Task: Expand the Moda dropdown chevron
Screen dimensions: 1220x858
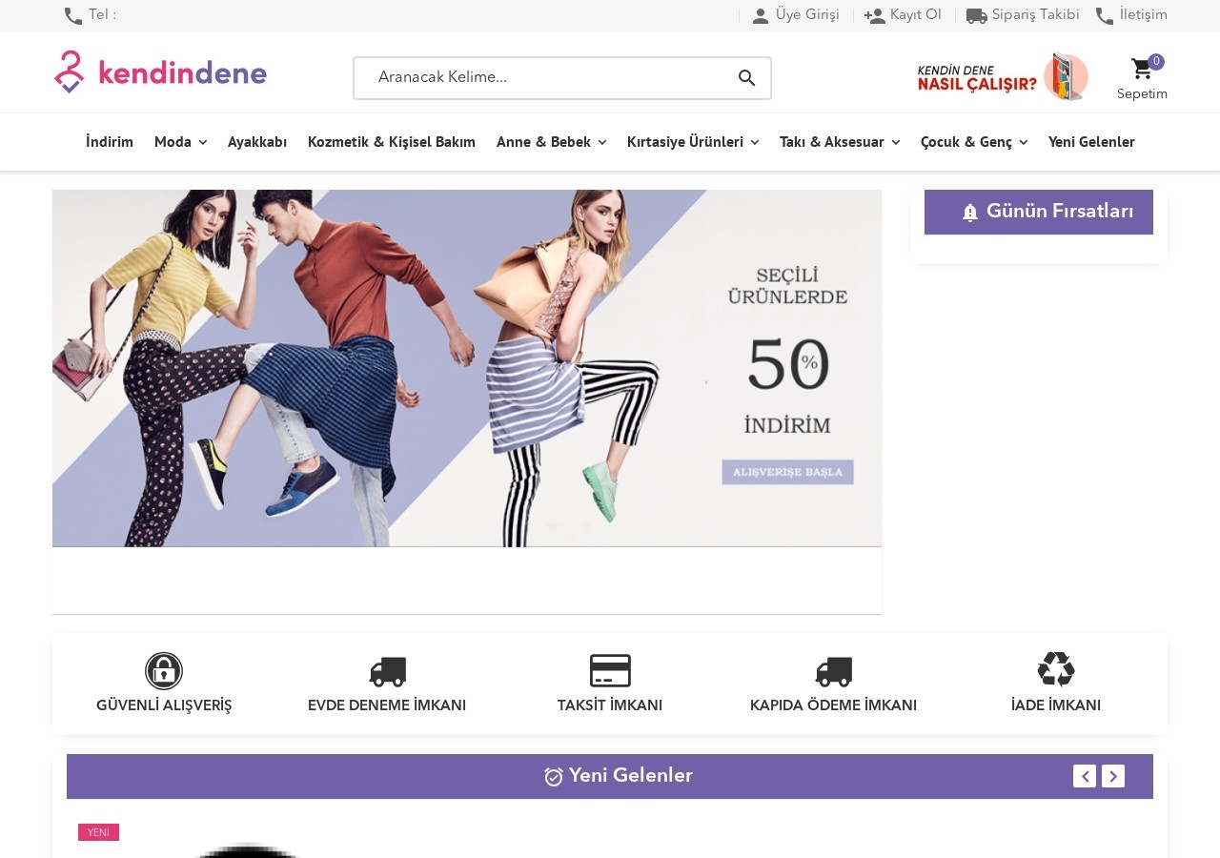Action: (x=202, y=143)
